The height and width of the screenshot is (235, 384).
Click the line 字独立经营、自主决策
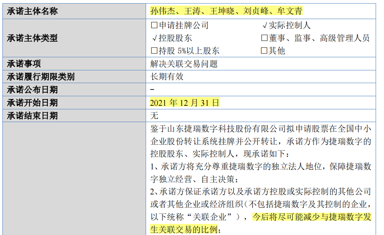pyautogui.click(x=194, y=179)
